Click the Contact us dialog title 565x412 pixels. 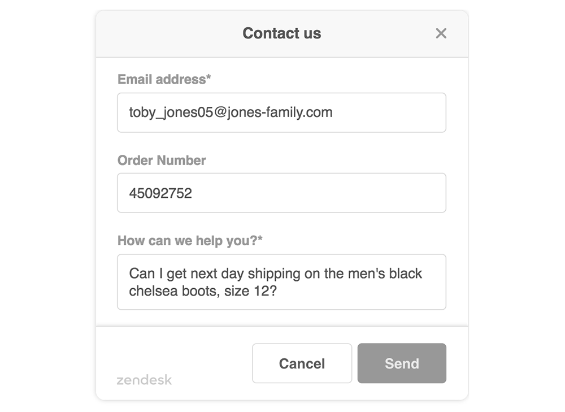[282, 33]
